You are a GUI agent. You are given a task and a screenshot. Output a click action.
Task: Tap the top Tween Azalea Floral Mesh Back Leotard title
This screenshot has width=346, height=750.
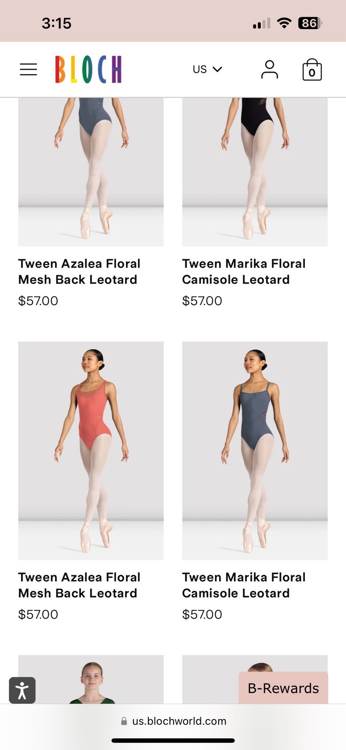79,271
